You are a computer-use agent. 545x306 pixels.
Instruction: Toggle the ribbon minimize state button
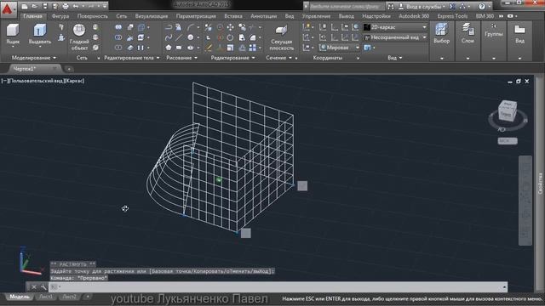point(512,16)
